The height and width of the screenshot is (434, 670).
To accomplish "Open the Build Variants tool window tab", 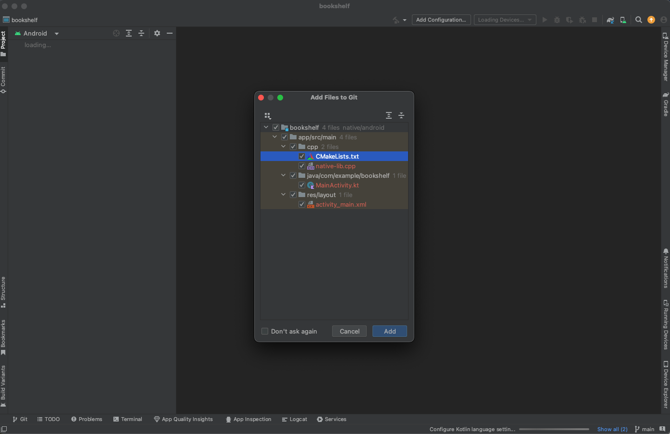I will [x=3, y=386].
